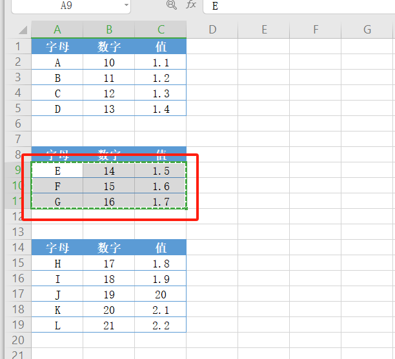This screenshot has width=395, height=359.
Task: Select column D header
Action: click(212, 29)
